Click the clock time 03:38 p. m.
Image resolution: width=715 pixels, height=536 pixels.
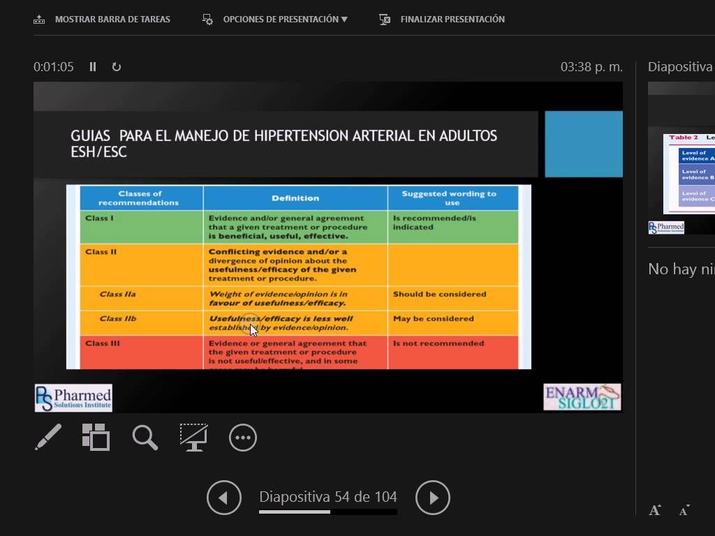591,67
